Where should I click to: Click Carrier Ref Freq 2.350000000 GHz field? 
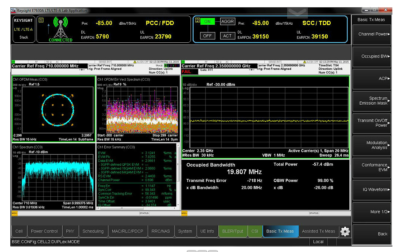(x=216, y=66)
